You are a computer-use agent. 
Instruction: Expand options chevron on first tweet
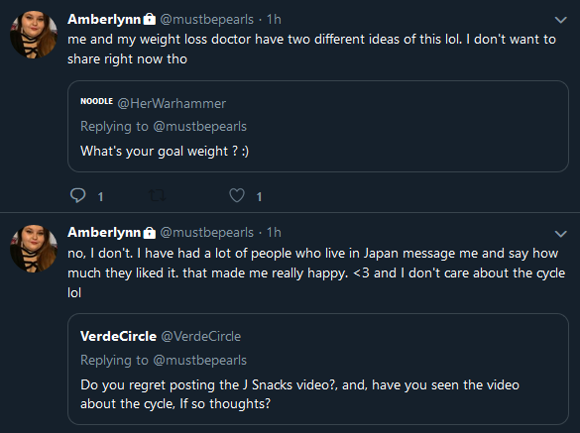(561, 20)
